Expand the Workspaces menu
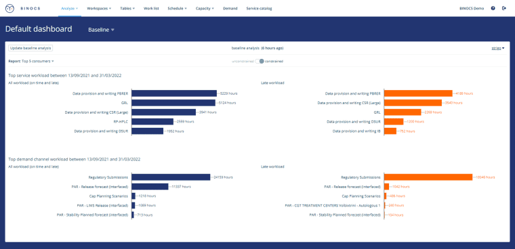Viewport: 515px width, 249px height. pyautogui.click(x=99, y=9)
